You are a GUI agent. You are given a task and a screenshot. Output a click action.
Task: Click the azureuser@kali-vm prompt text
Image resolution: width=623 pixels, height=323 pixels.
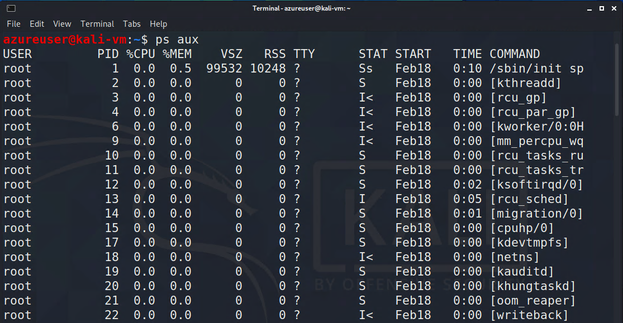coord(65,40)
